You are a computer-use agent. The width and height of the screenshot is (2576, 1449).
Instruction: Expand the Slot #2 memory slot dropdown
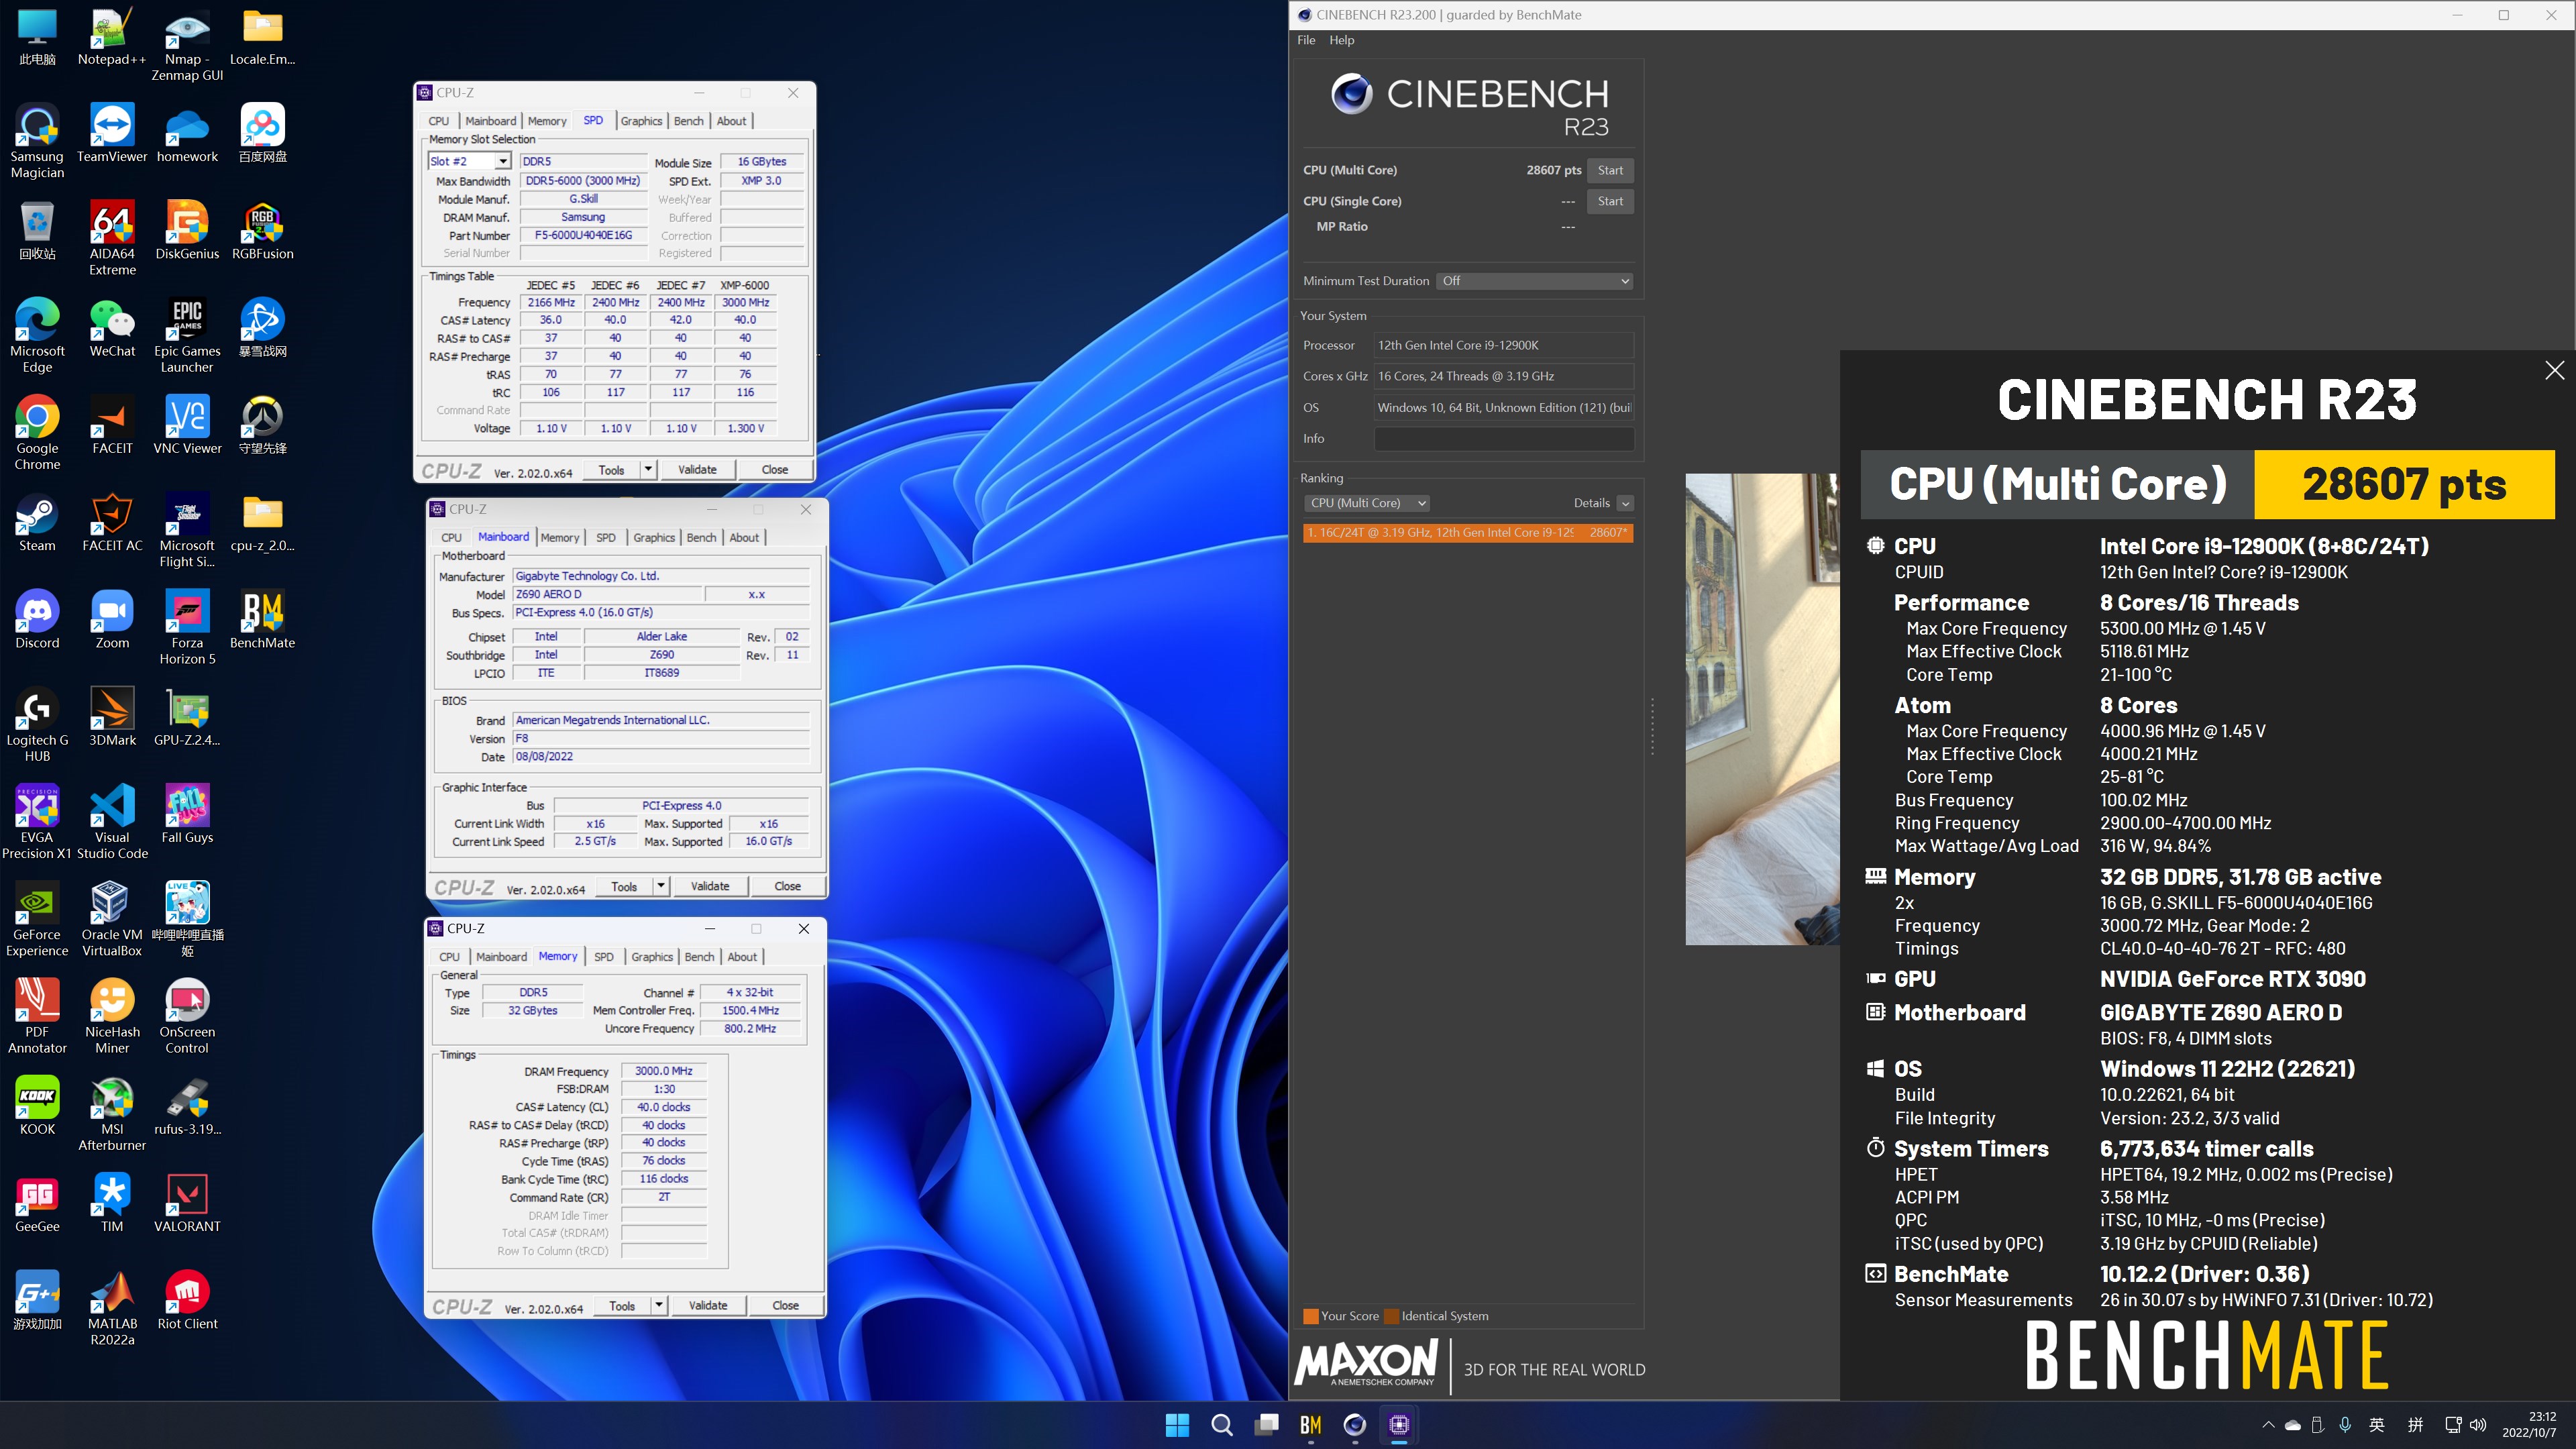point(502,161)
